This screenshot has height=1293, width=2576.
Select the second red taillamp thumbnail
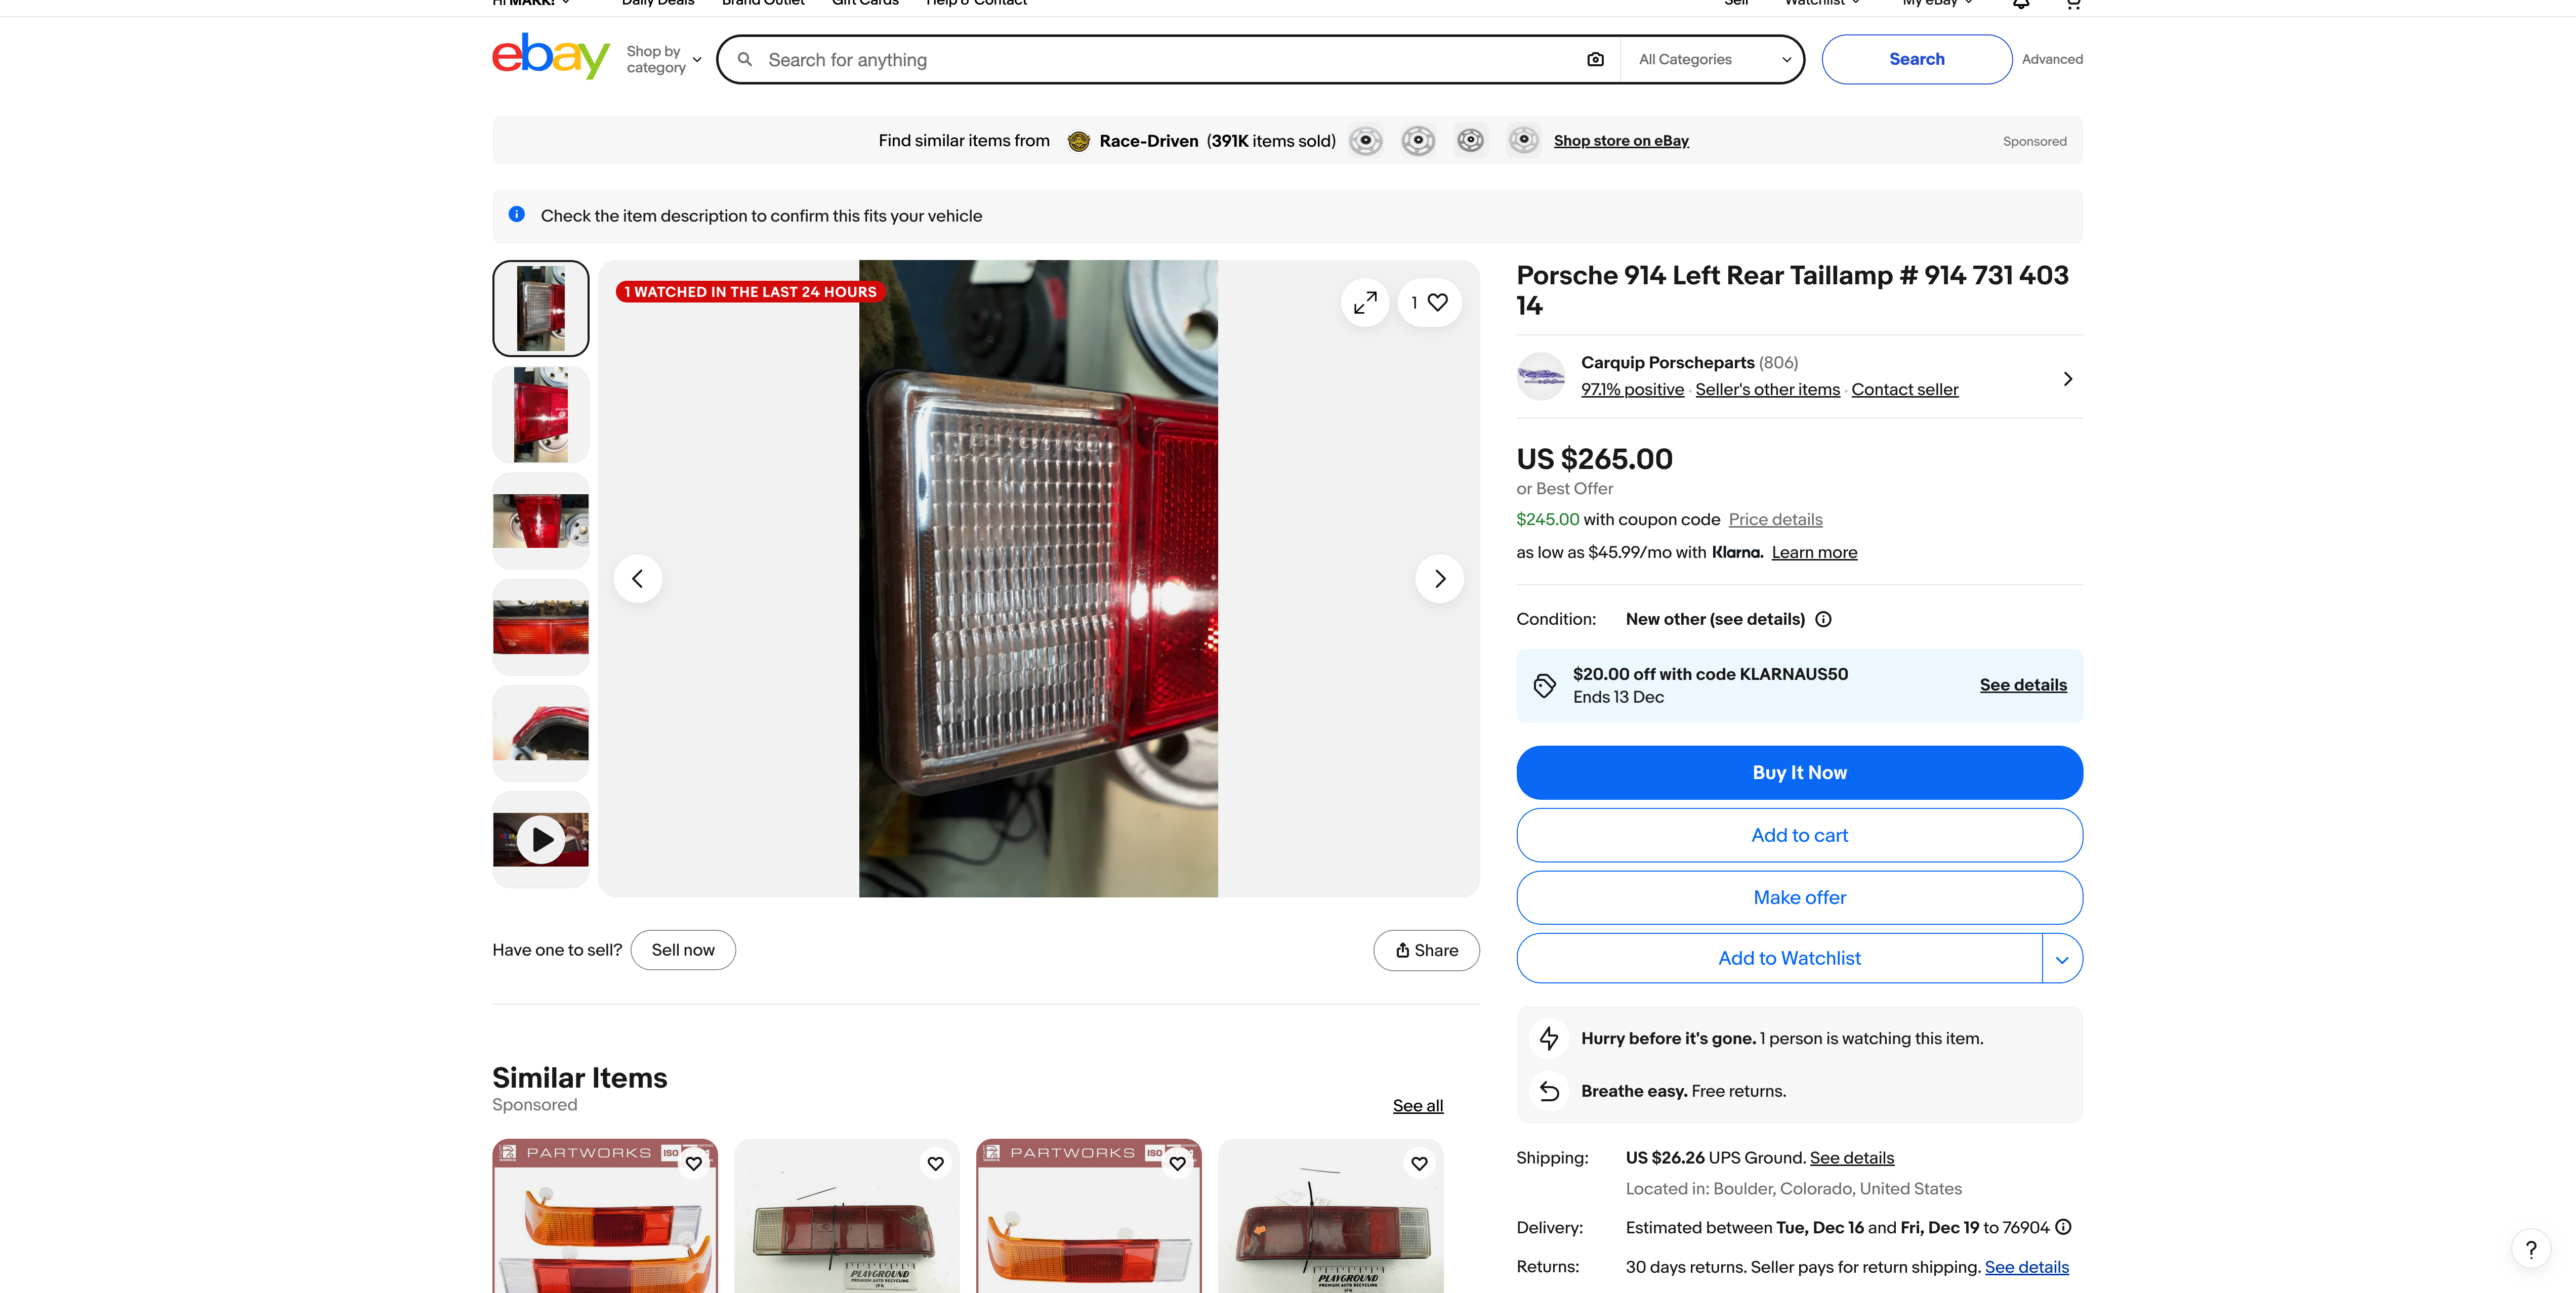tap(541, 415)
